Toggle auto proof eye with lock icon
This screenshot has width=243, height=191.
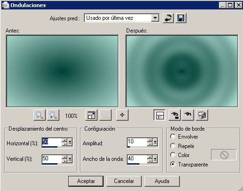[x=175, y=115]
